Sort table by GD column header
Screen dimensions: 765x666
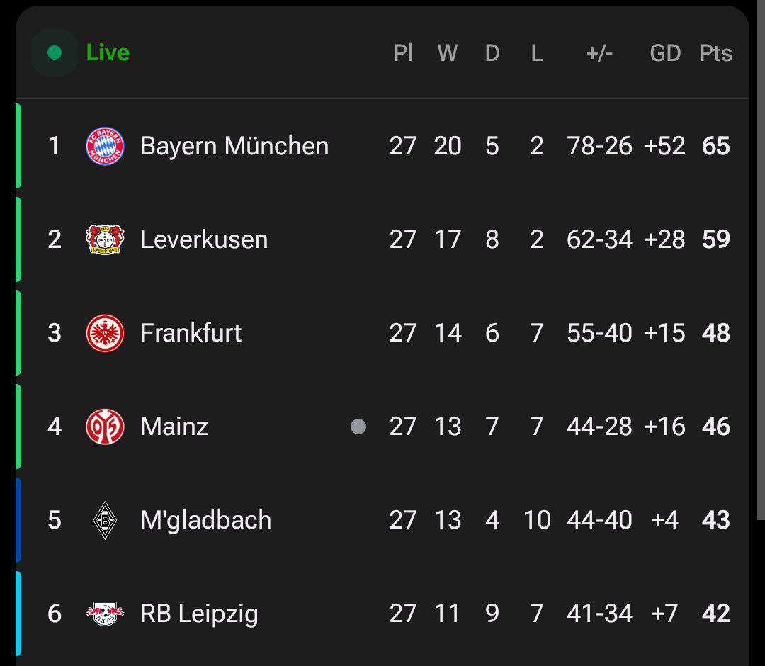pyautogui.click(x=665, y=53)
